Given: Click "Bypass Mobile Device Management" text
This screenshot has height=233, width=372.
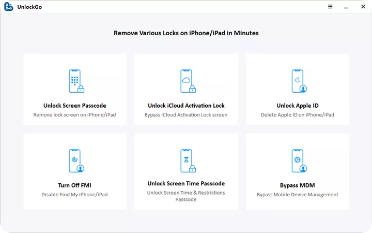Looking at the screenshot, I should pos(298,195).
